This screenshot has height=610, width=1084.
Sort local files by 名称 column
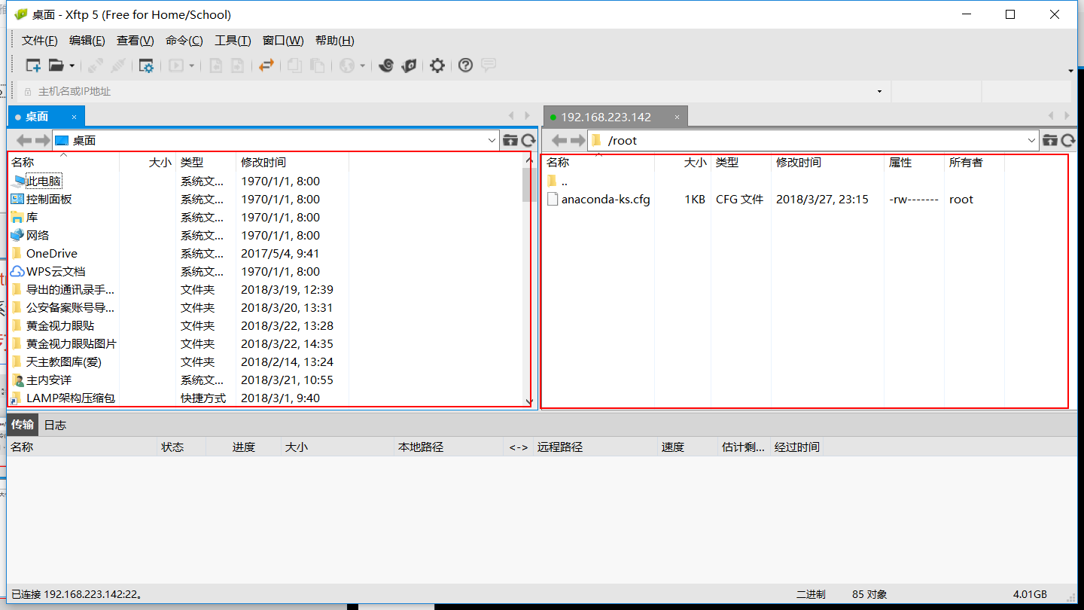click(x=64, y=162)
